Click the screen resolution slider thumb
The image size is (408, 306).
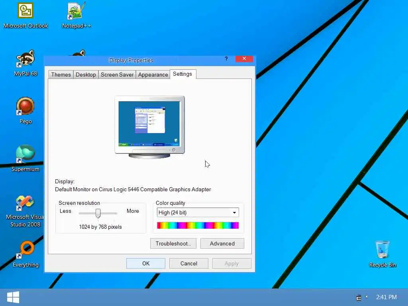click(x=98, y=213)
